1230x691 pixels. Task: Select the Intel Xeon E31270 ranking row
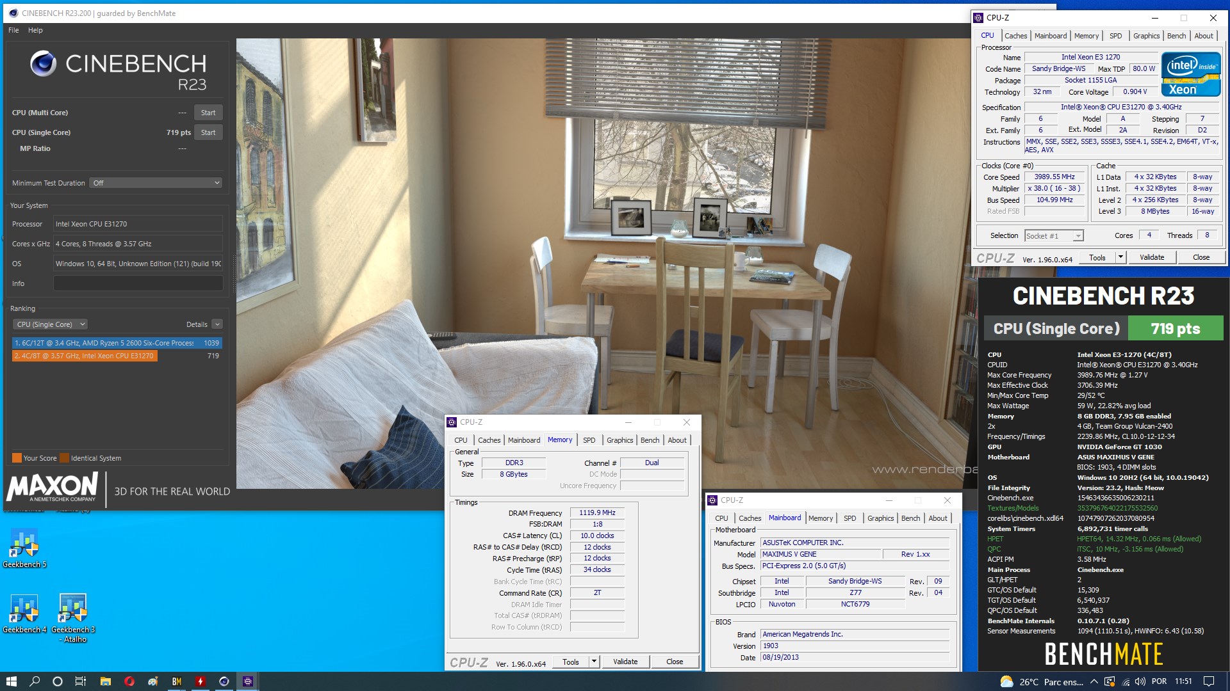coord(117,356)
